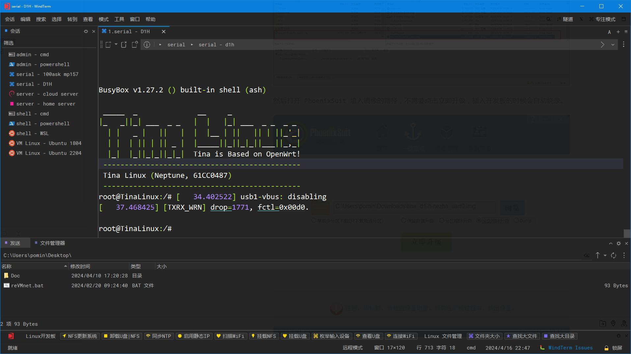
Task: Sort by 修改时间 column header
Action: 99,266
